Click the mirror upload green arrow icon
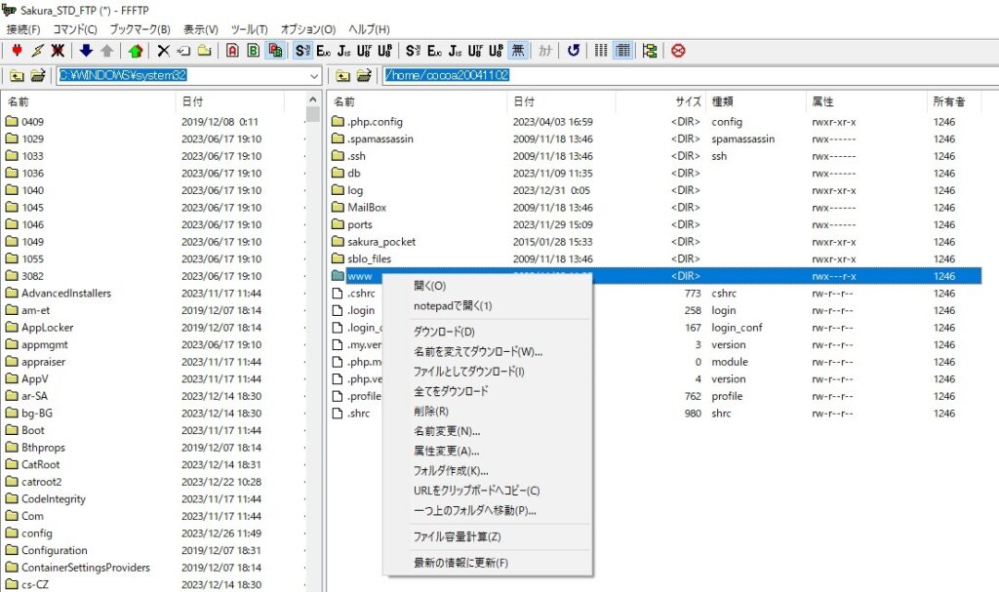Image resolution: width=999 pixels, height=592 pixels. [x=135, y=51]
